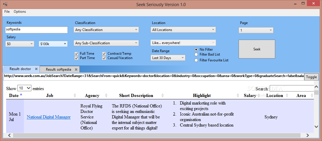Sort results by Agency column

[106, 96]
